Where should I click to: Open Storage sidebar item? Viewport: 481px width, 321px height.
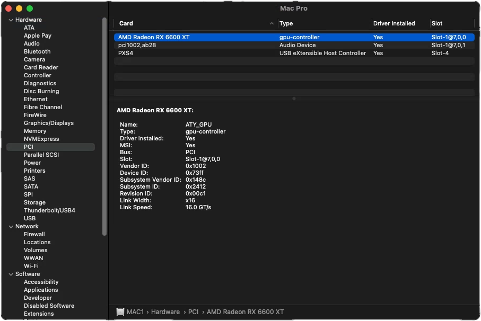point(34,203)
